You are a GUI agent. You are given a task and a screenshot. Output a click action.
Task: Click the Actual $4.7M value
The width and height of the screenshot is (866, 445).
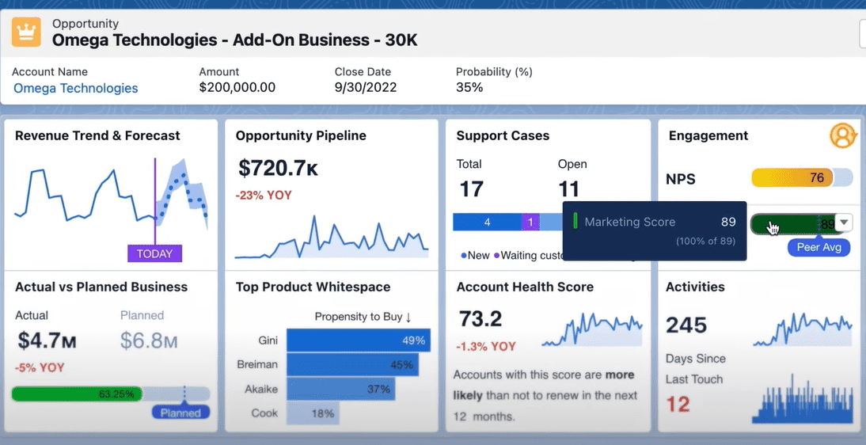(47, 340)
